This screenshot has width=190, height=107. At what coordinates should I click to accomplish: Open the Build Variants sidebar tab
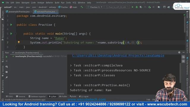[3, 86]
